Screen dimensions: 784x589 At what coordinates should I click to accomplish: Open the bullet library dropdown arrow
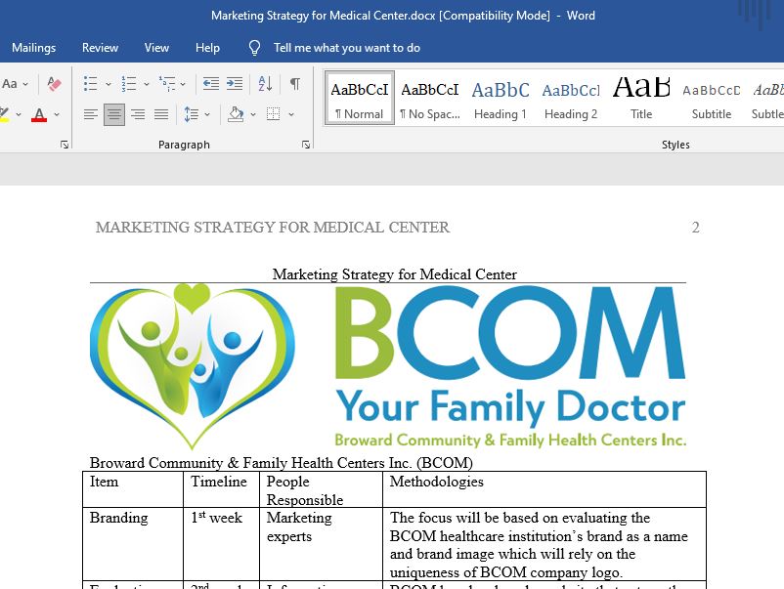[108, 84]
